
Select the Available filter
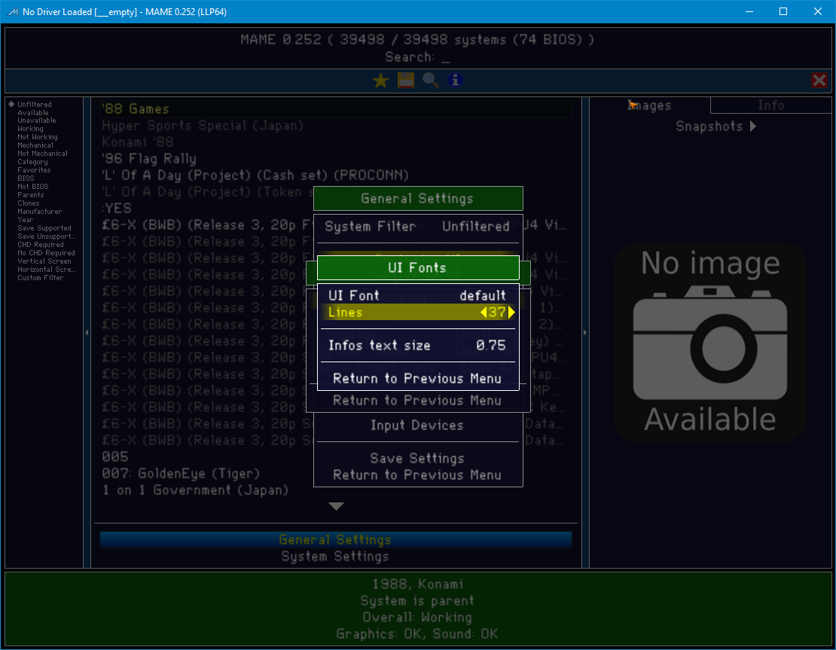pos(32,112)
